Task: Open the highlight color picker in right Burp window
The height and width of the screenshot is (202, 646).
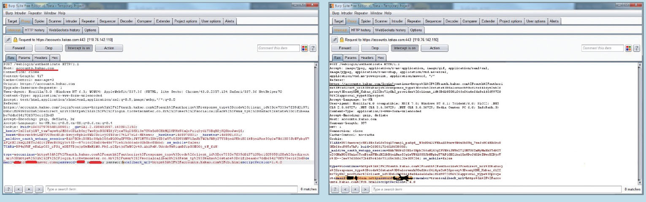Action: point(629,48)
